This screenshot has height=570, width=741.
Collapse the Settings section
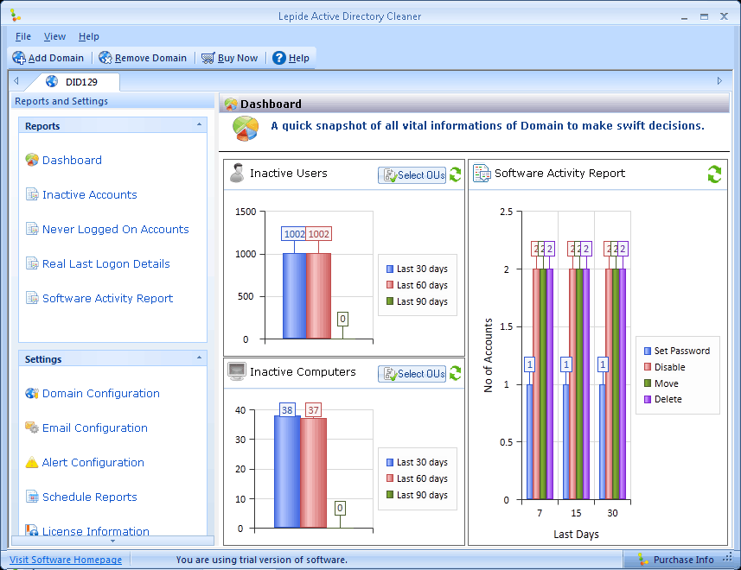[199, 358]
